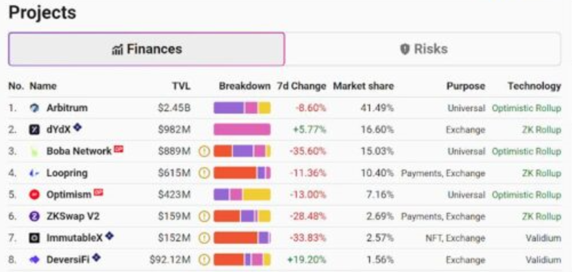Open the Boba Network project link

[79, 152]
